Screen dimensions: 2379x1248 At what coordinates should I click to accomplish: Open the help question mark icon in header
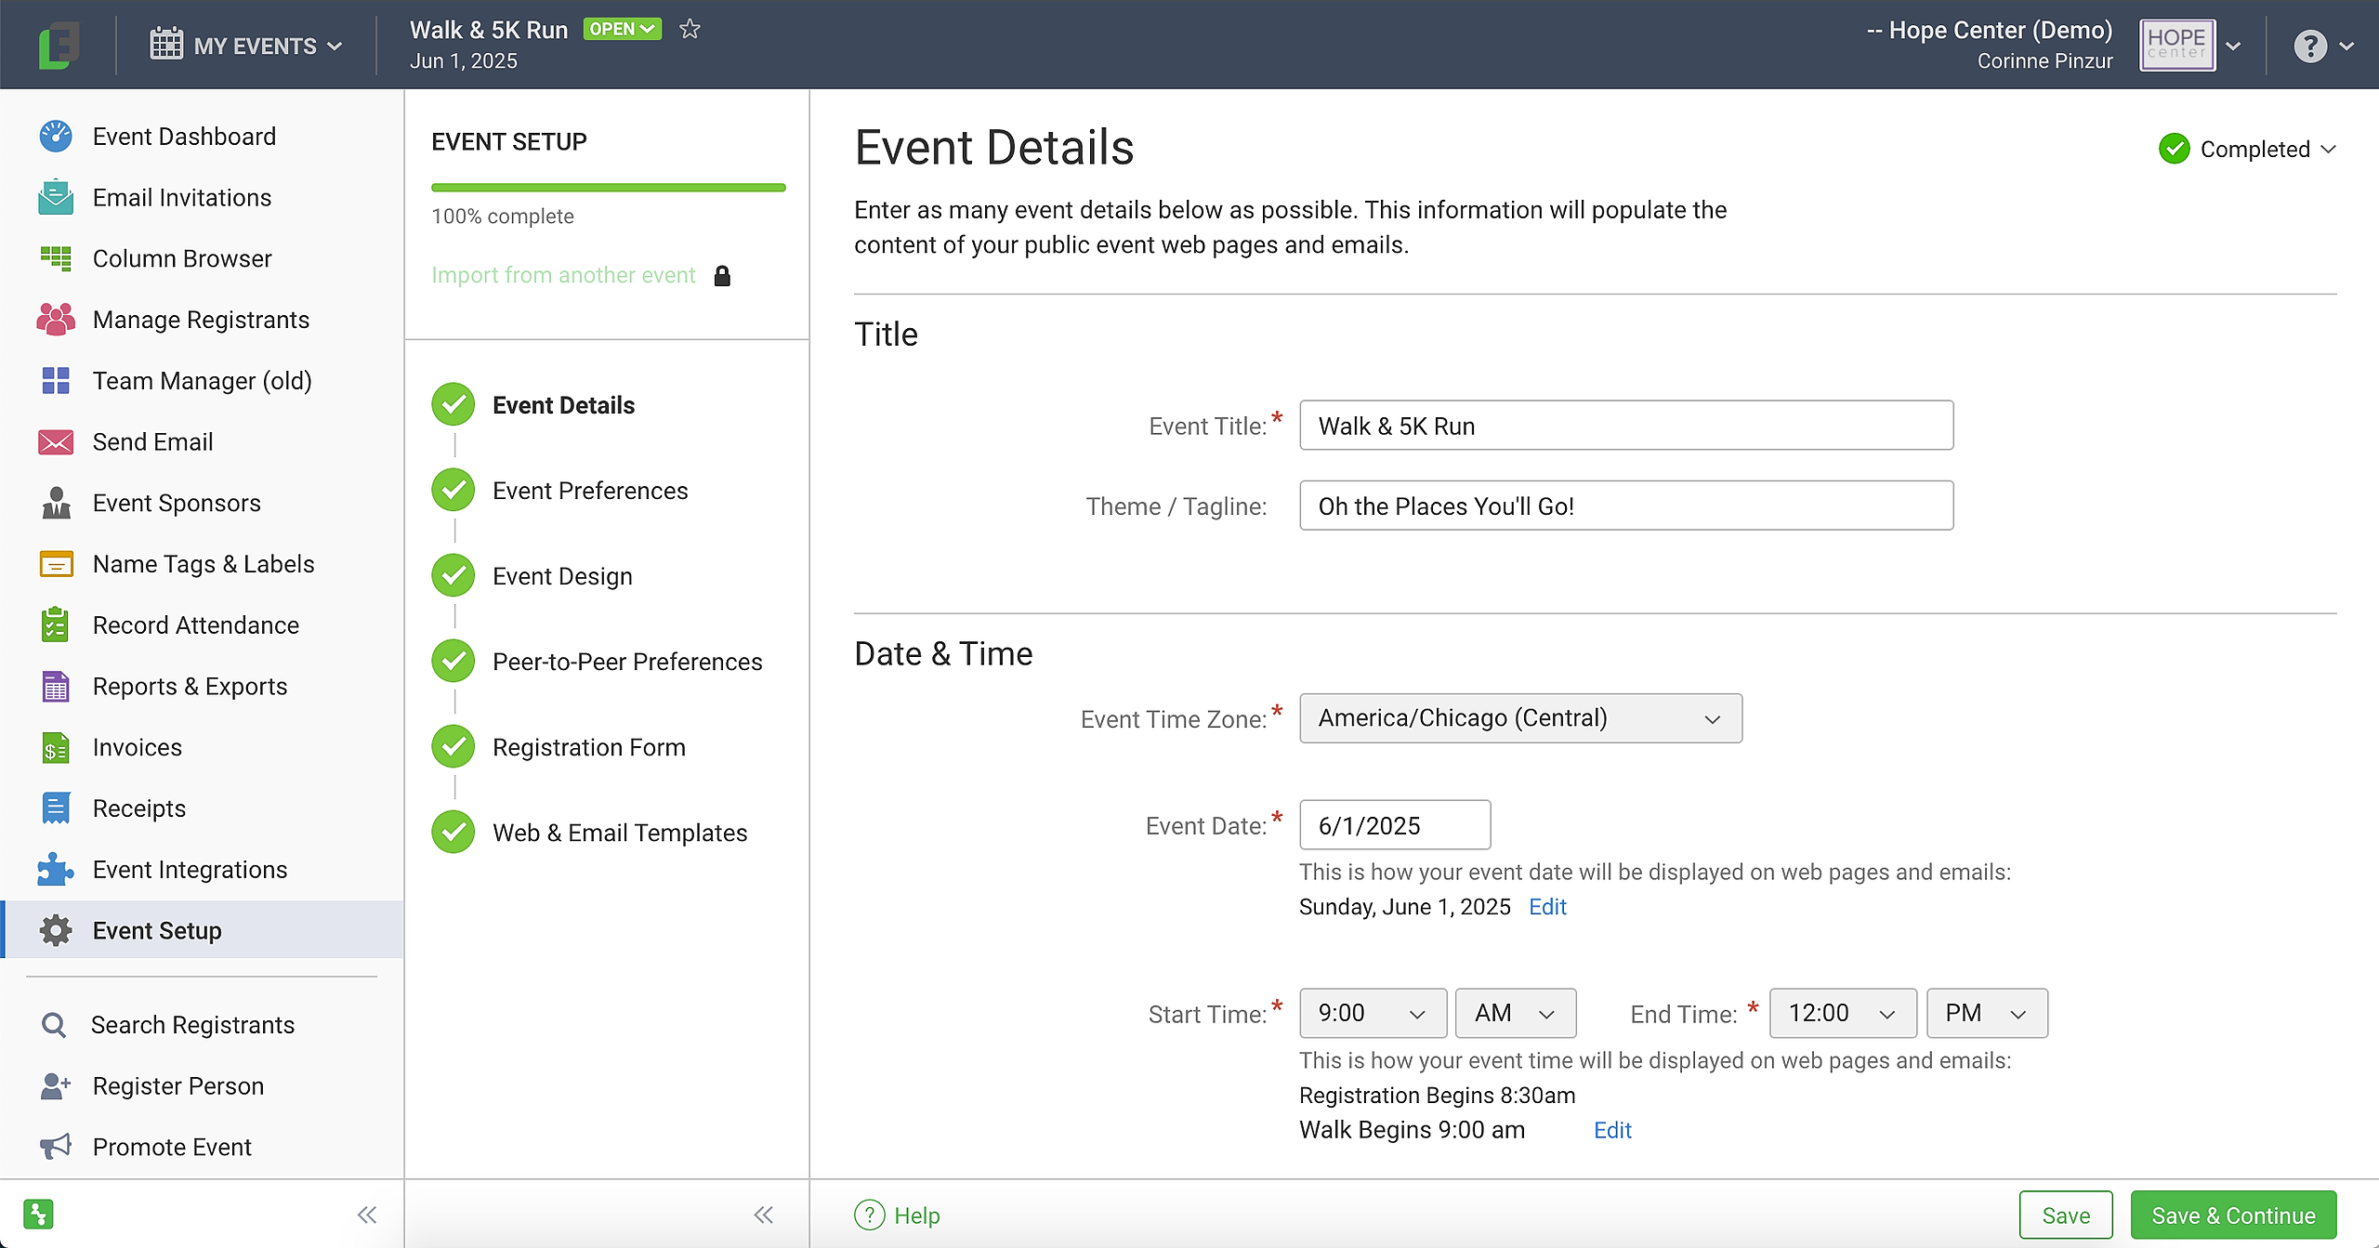(2310, 46)
